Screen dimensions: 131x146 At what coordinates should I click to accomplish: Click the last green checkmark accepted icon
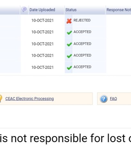[x=69, y=68]
